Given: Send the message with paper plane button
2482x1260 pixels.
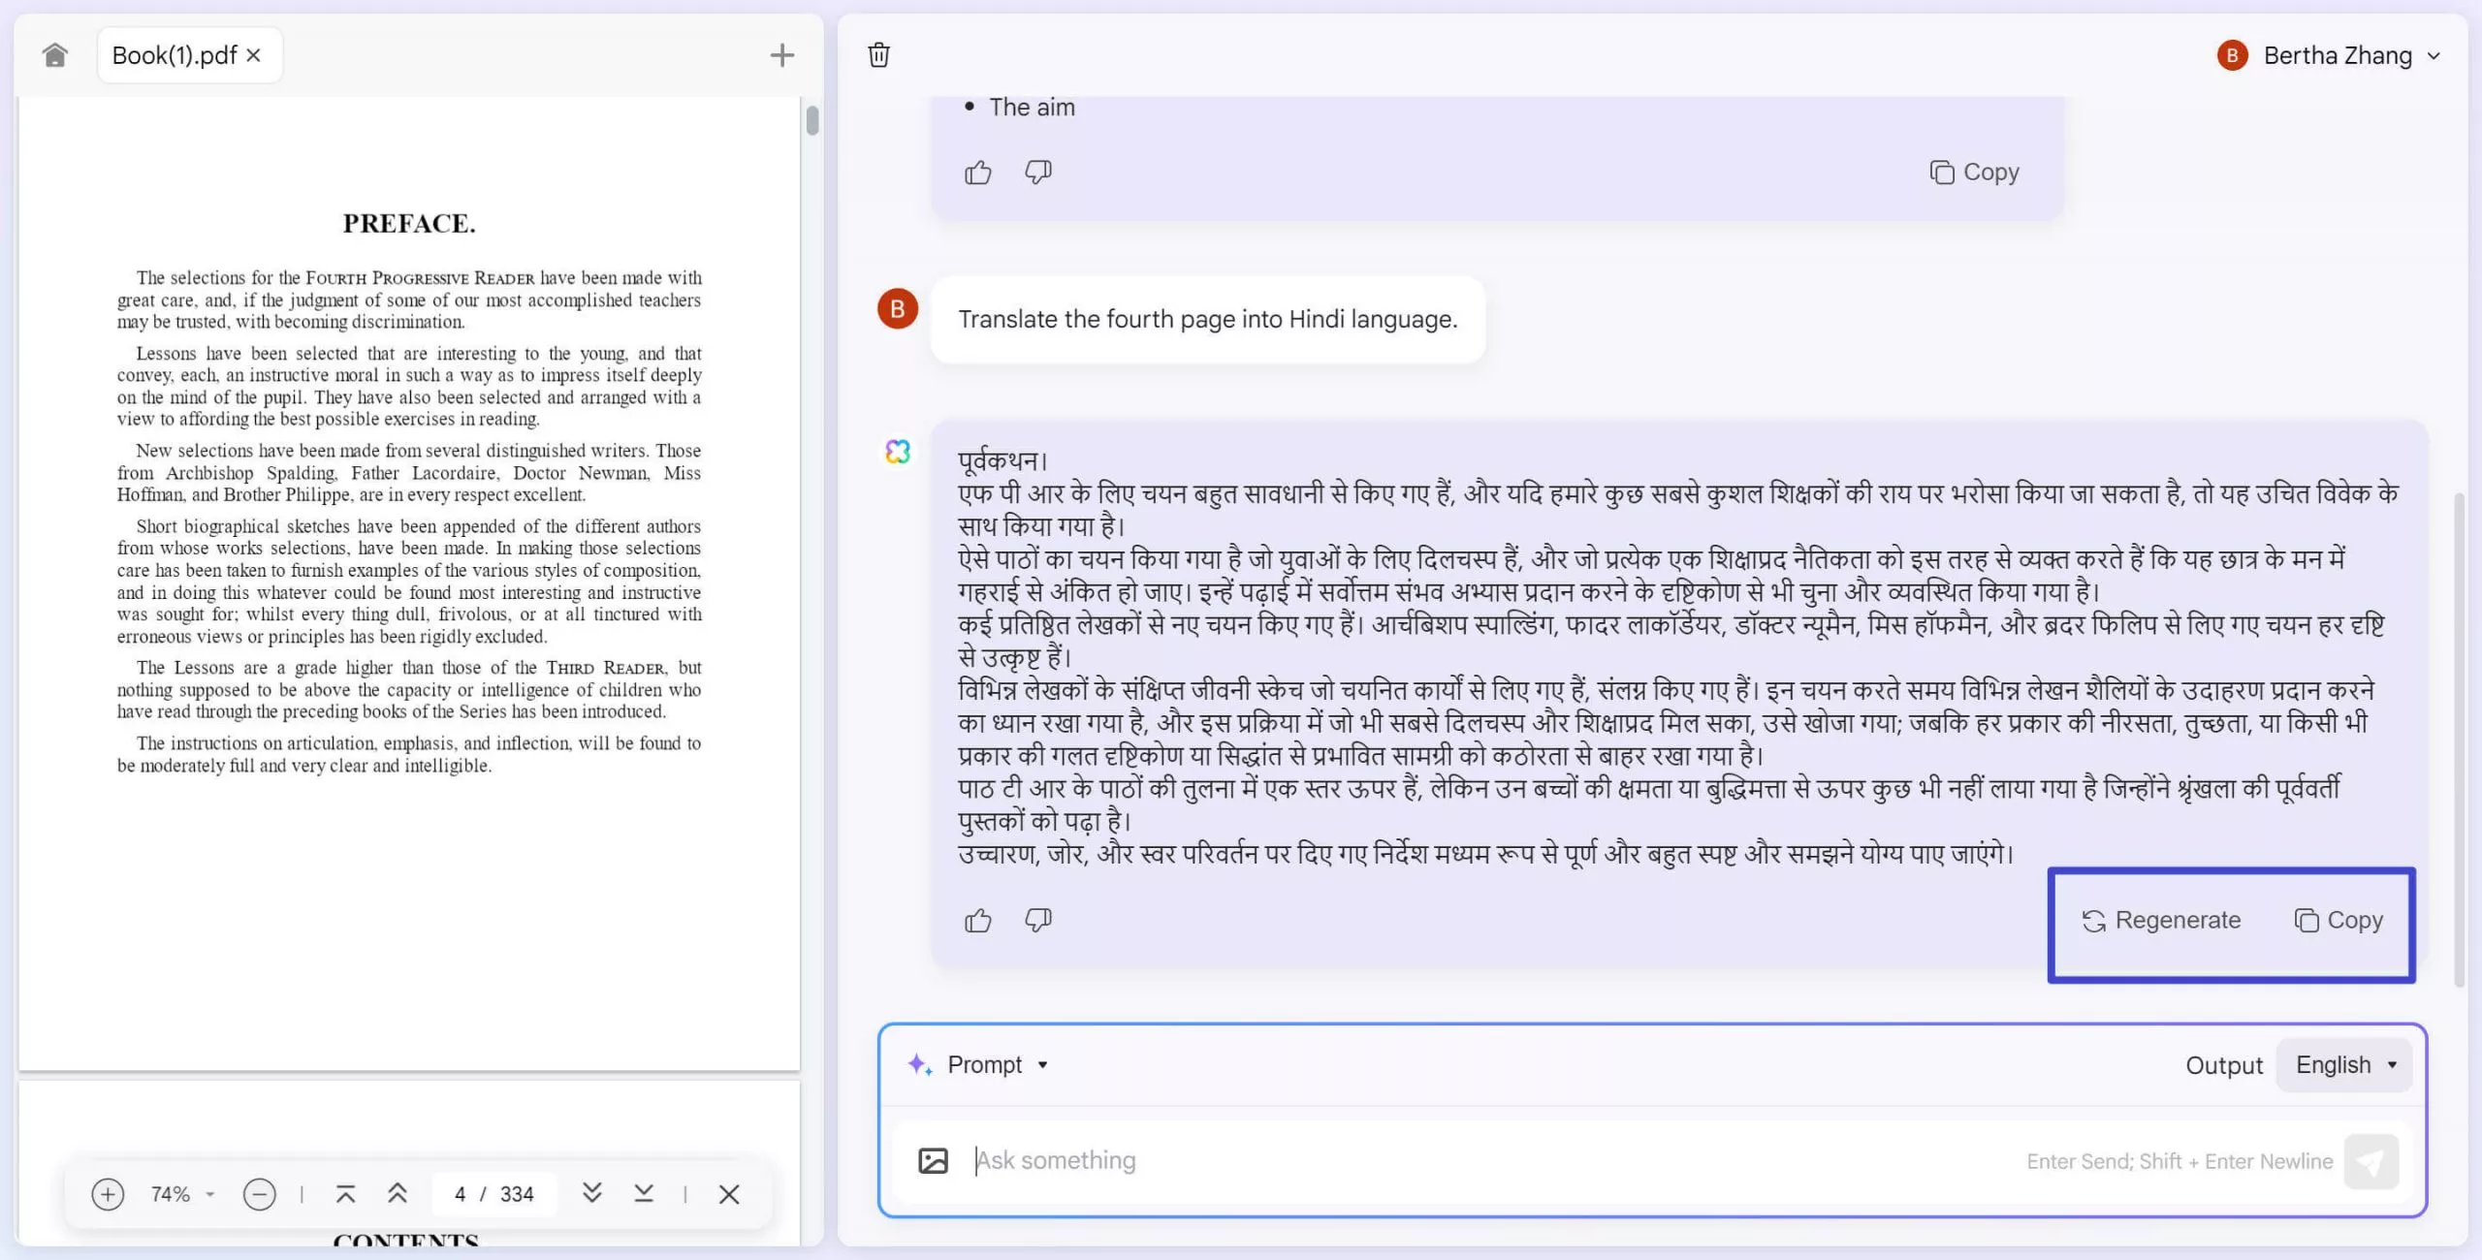Looking at the screenshot, I should click(x=2371, y=1161).
